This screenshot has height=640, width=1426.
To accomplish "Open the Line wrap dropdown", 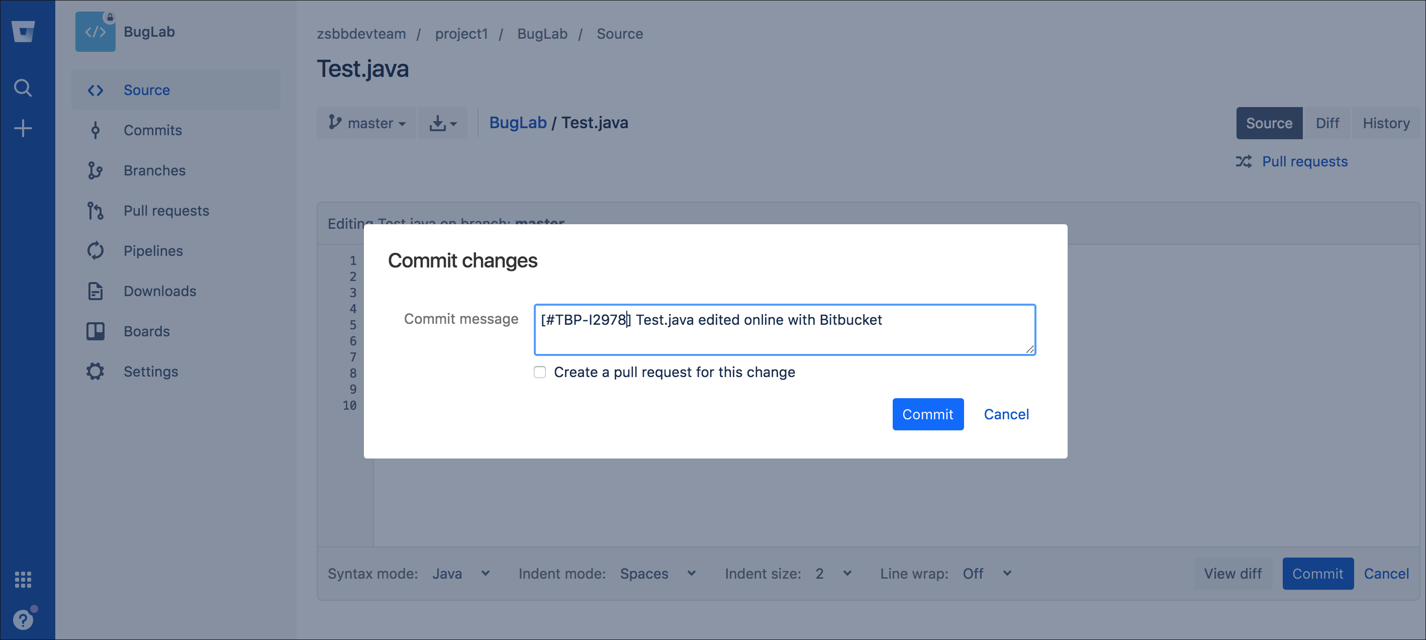I will pyautogui.click(x=987, y=574).
